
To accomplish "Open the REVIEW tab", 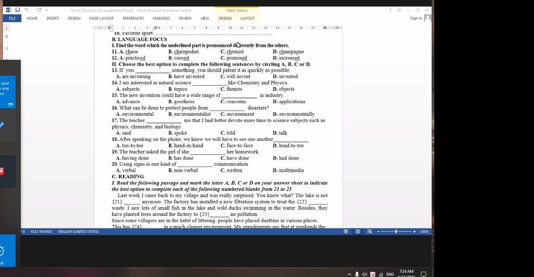I will [185, 18].
